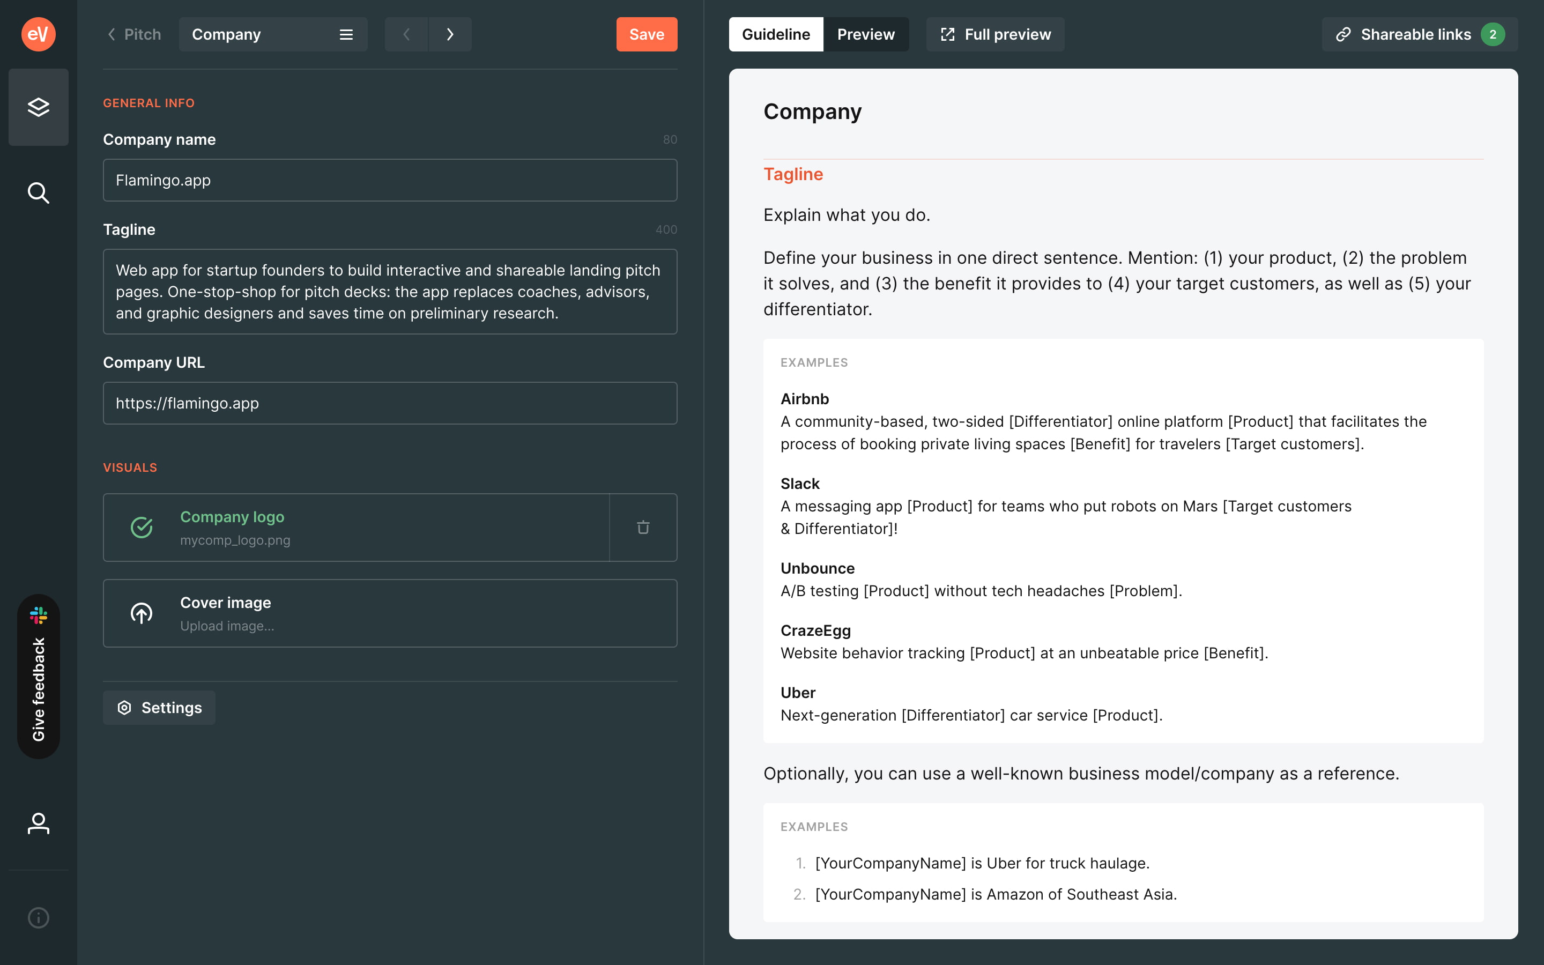Click the Slack Give feedback button
This screenshot has width=1544, height=965.
point(38,677)
